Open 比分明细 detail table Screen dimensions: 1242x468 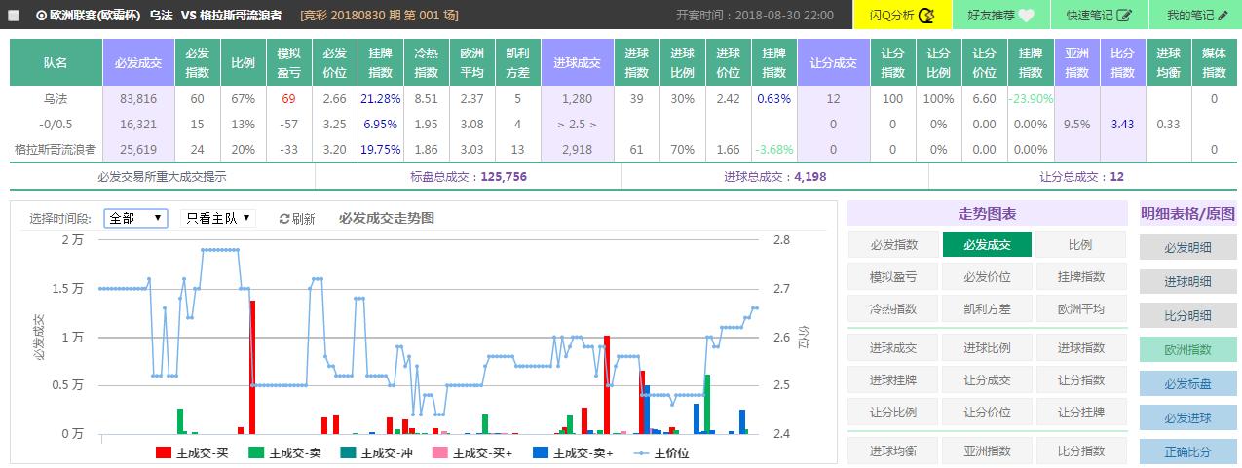click(1188, 315)
